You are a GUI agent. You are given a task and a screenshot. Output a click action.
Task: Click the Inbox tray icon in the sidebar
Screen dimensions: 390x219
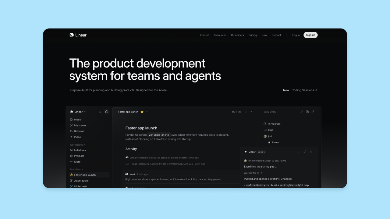[x=71, y=120]
